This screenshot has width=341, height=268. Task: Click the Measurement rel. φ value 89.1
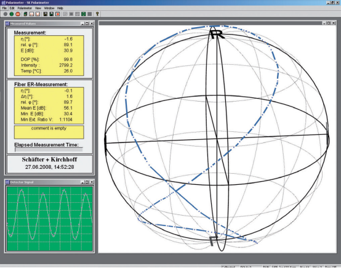click(x=68, y=44)
